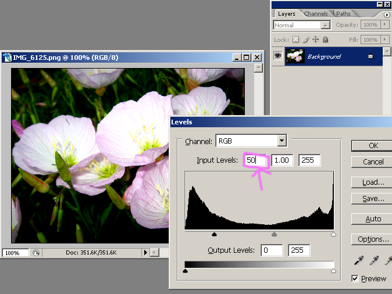Toggle lock position move icon

click(x=315, y=40)
